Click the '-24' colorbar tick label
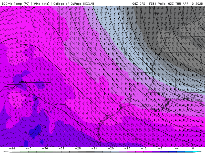This screenshot has height=153, width=205. click(94, 148)
